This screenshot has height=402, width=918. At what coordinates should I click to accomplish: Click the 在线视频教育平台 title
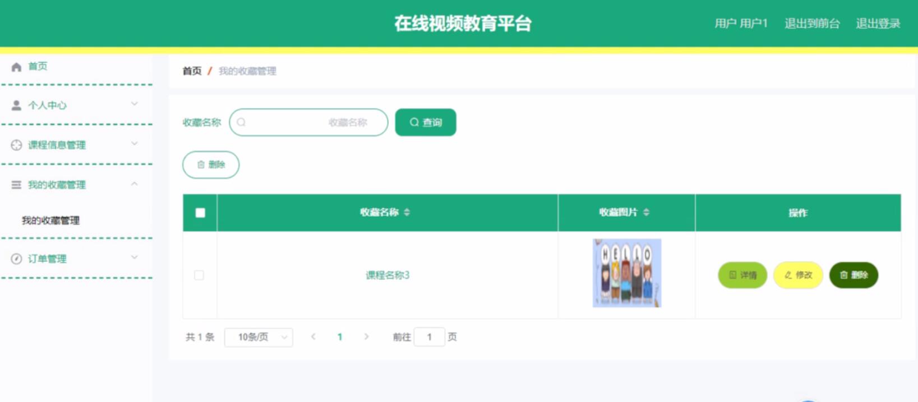[x=463, y=24]
